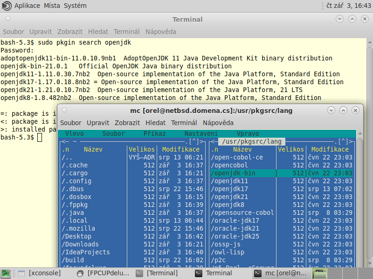Open the clock showing čt zář 3, 16:43
This screenshot has width=373, height=279.
point(348,6)
